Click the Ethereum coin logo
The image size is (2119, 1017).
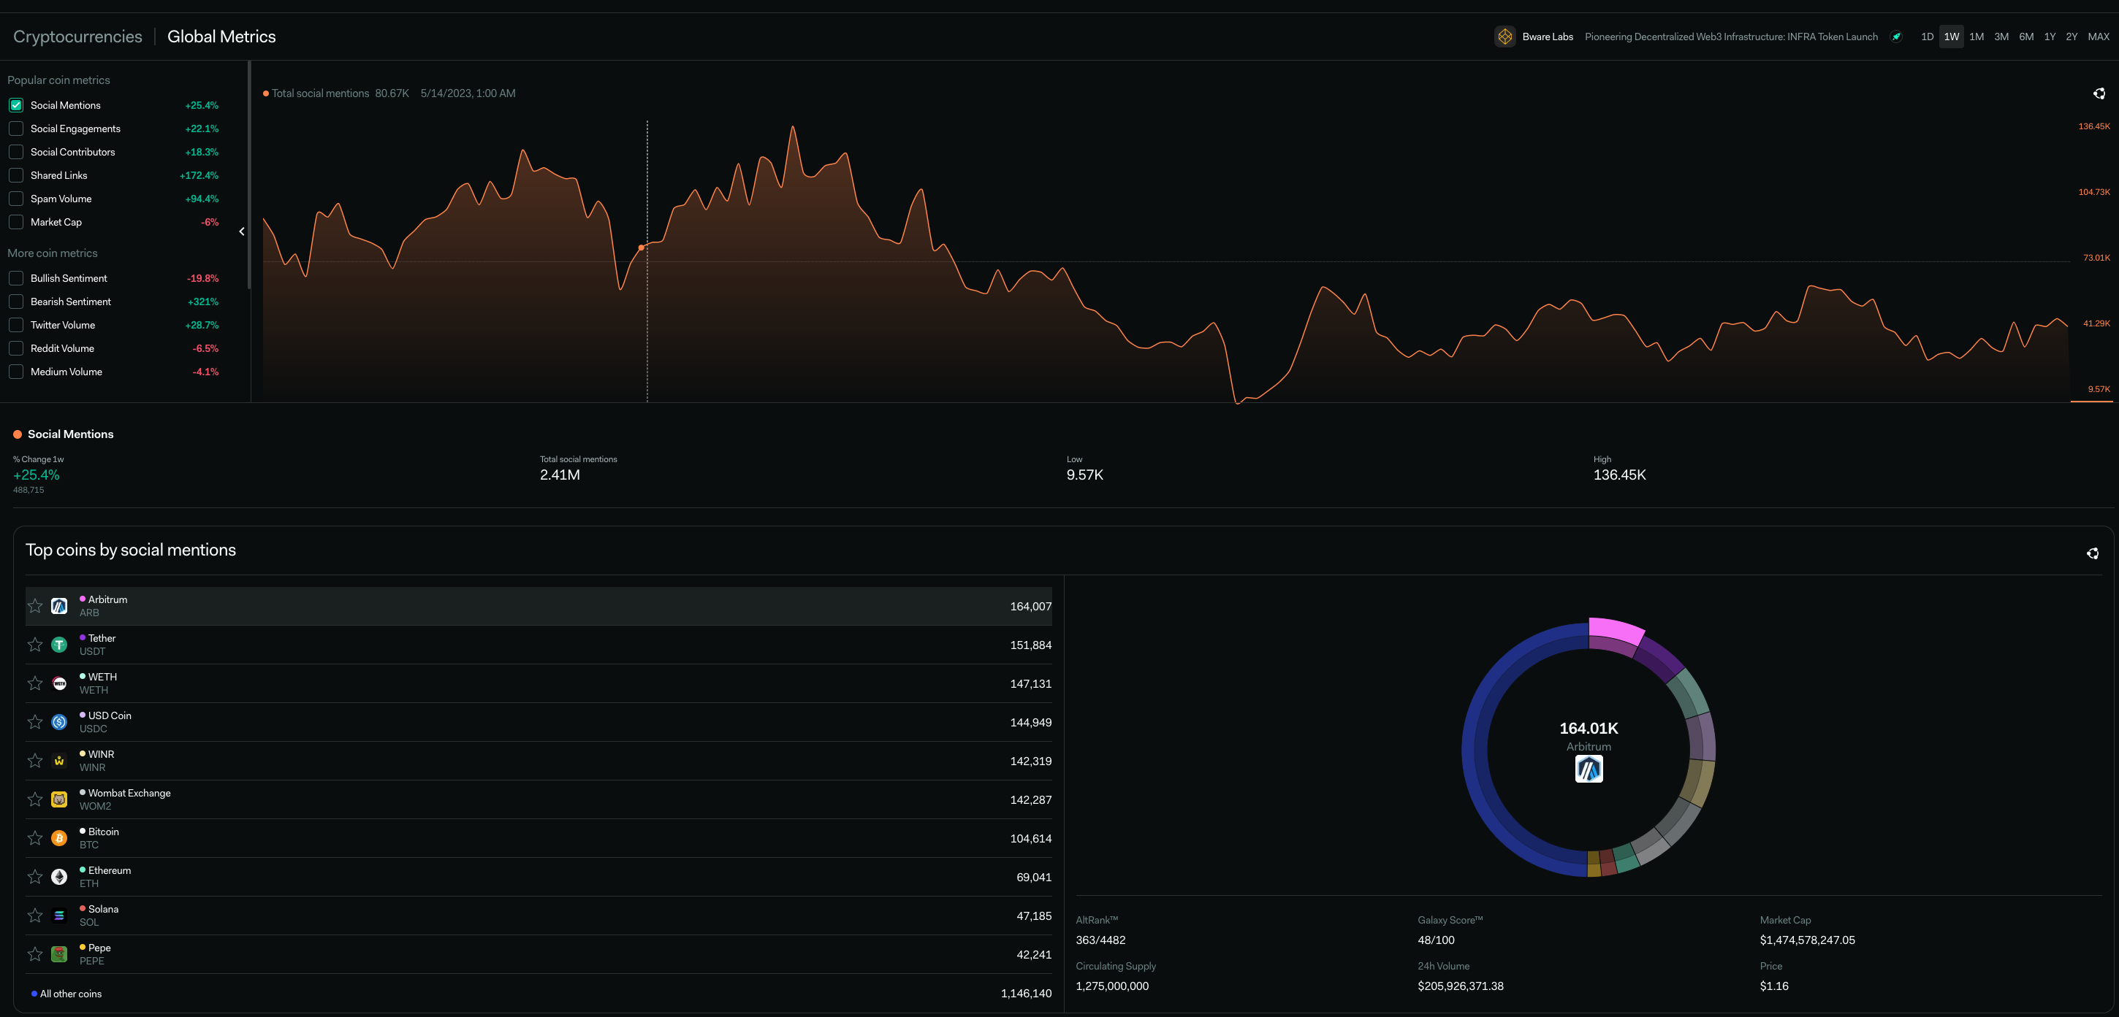[x=59, y=876]
